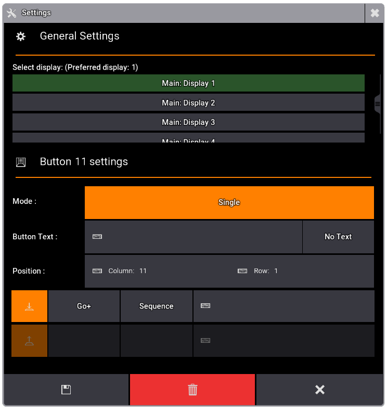Image resolution: width=387 pixels, height=412 pixels.
Task: Click the display list scrollbar handle
Action: click(378, 104)
